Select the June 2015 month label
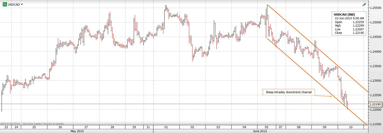Screen dimensions: 383x133 259,131
